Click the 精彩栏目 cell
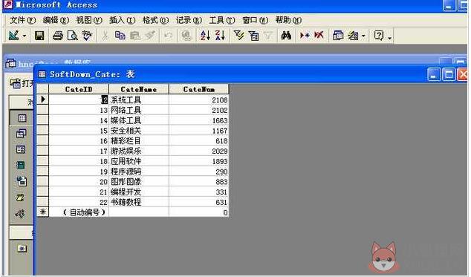The width and height of the screenshot is (471, 277). point(139,140)
